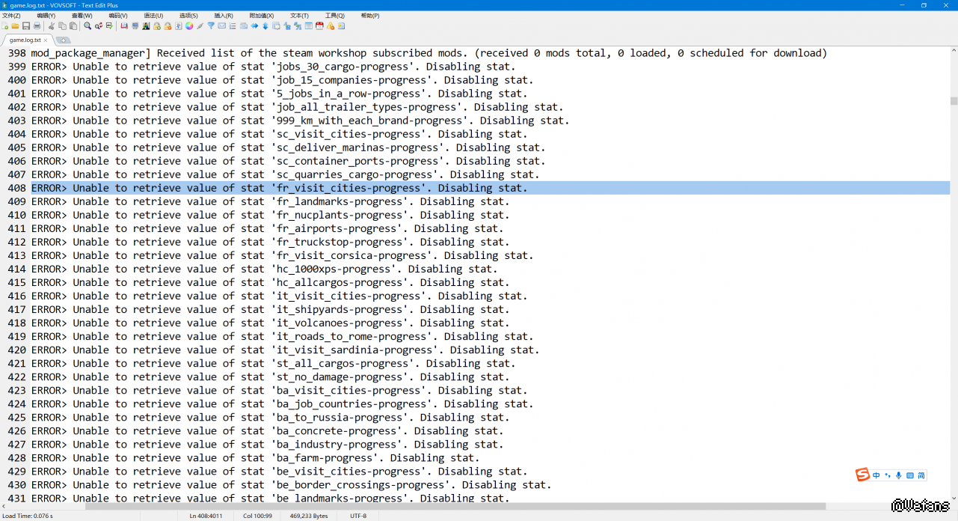Viewport: 958px width, 521px height.
Task: Add a new tab with plus button
Action: 63,40
